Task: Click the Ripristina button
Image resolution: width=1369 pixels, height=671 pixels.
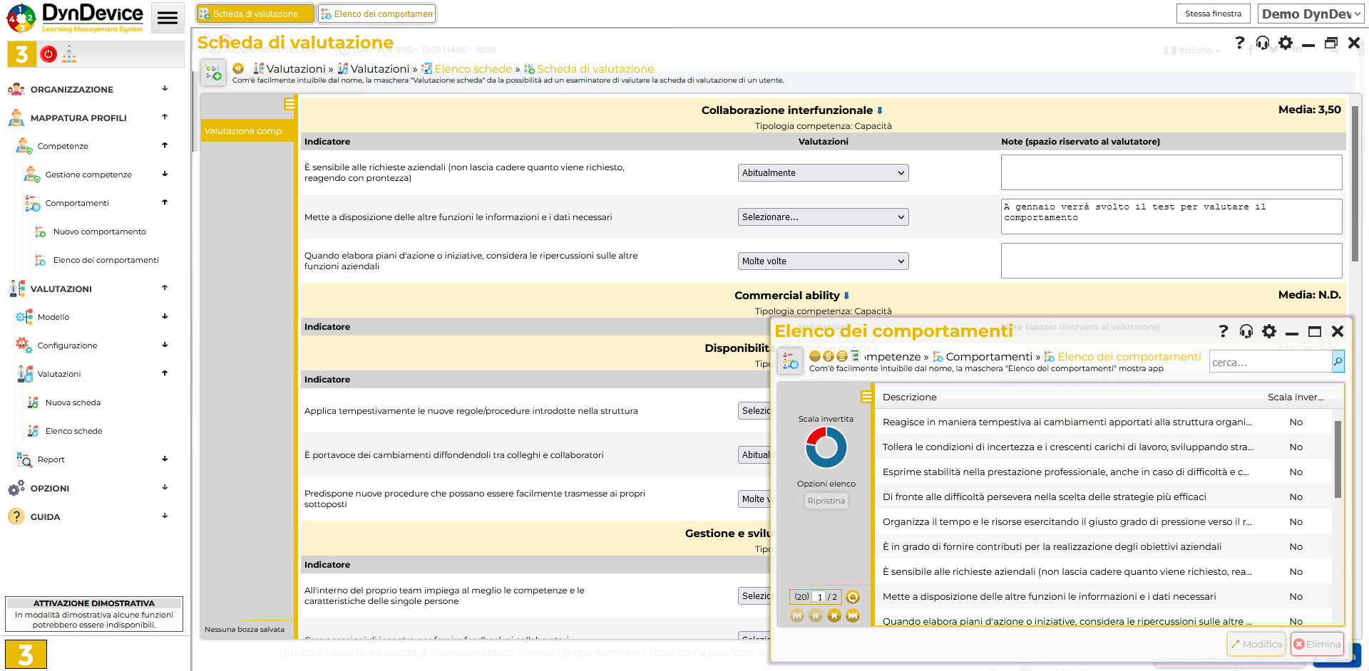Action: [826, 501]
